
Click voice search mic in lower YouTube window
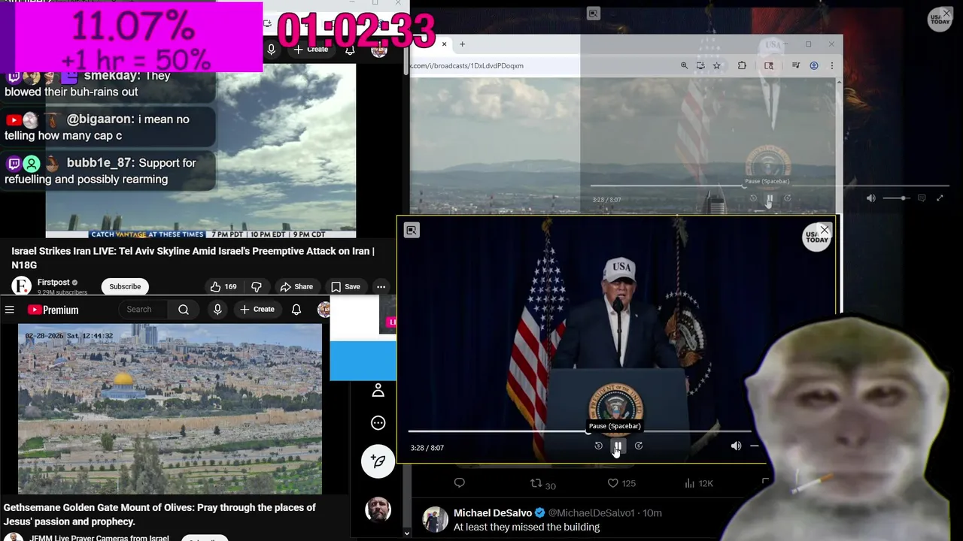217,310
